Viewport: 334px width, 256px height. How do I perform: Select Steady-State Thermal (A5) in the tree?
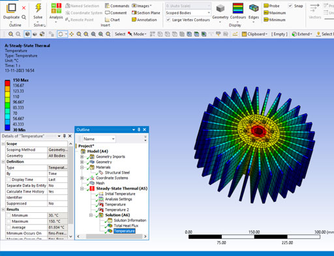121,189
